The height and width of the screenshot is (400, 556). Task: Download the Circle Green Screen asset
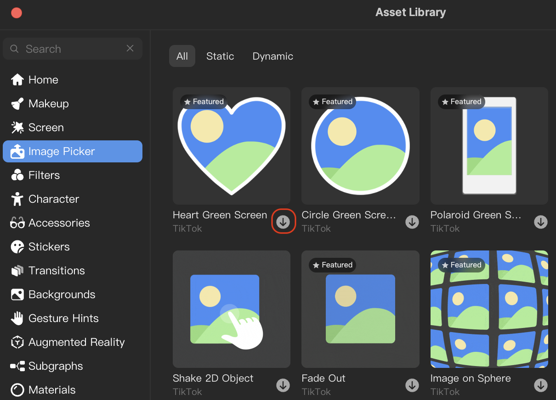tap(412, 222)
